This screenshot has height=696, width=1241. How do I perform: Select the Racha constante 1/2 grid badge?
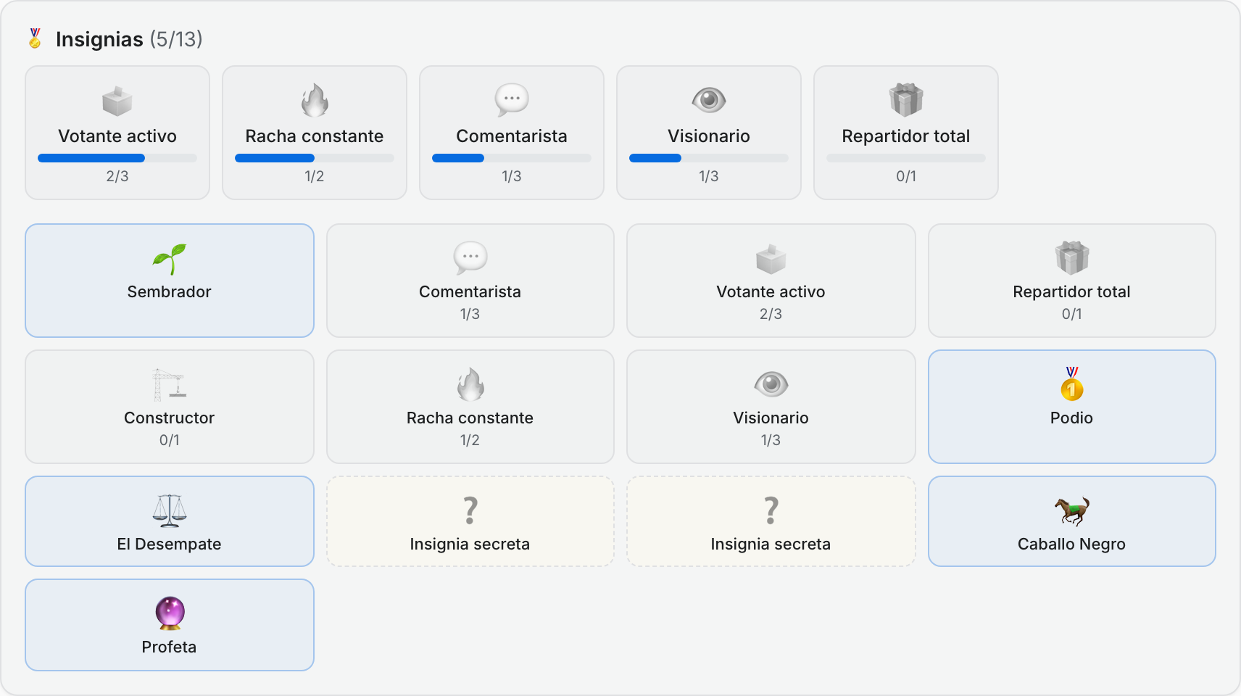coord(470,407)
